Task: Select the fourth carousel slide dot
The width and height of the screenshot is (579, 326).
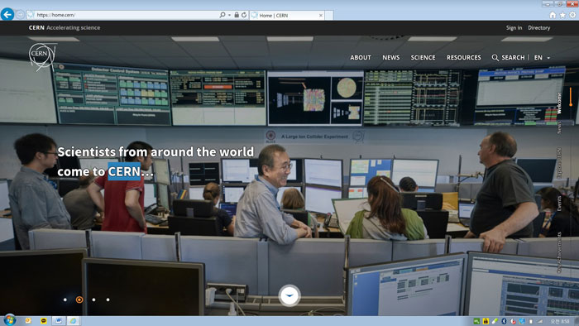Action: click(x=108, y=300)
